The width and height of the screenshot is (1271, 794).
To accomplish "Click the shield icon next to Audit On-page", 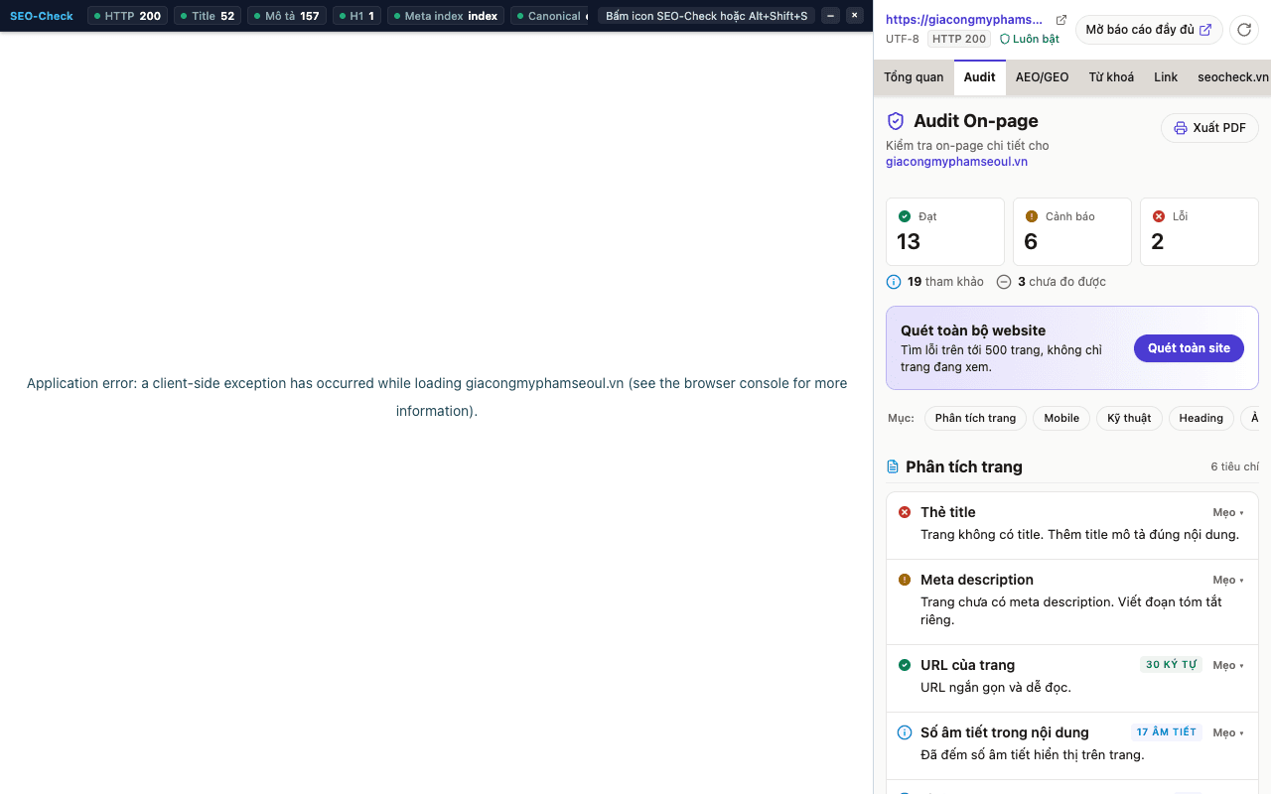I will point(896,121).
